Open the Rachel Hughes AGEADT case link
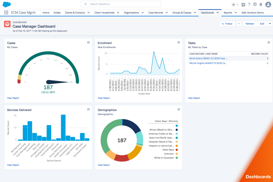 (208, 63)
